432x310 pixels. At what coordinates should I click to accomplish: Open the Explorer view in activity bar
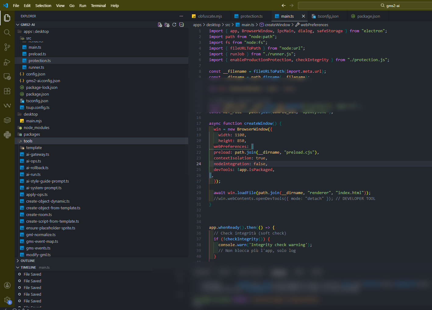(x=7, y=18)
